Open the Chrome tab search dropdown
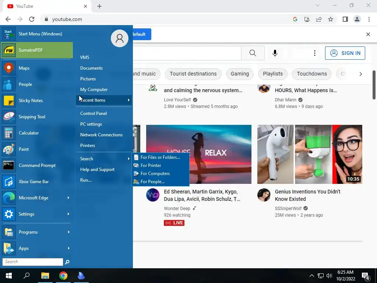Viewport: 377px width, 283px height. click(318, 5)
